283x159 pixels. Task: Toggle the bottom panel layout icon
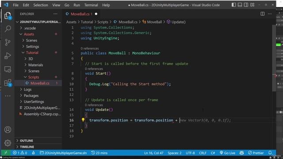pos(240,5)
